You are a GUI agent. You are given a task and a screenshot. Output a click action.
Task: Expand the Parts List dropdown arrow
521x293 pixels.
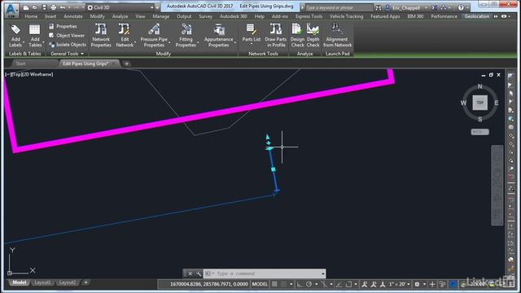click(252, 44)
